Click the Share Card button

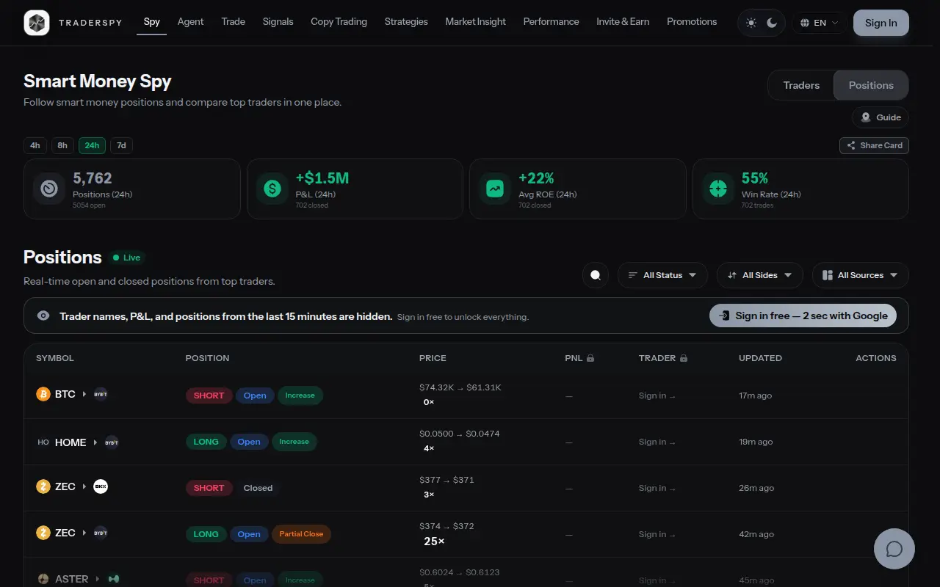pos(874,145)
